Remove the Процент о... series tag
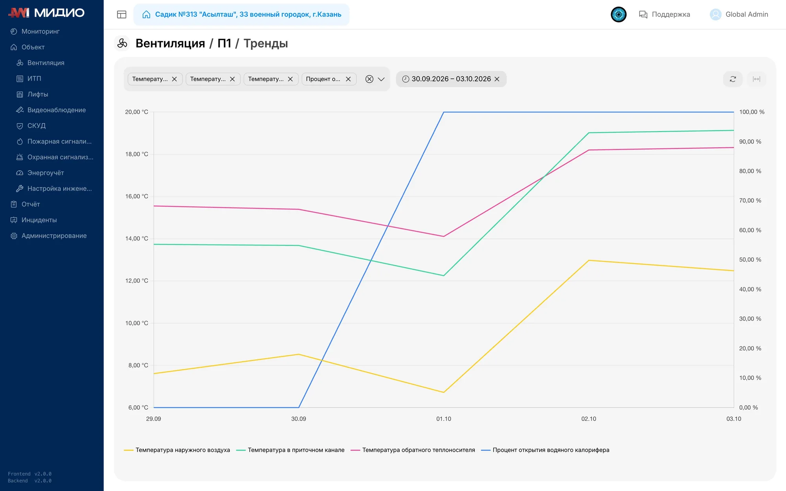Screen dimensions: 786x491 (x=348, y=79)
